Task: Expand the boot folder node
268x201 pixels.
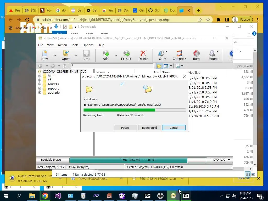Action: pyautogui.click(x=40, y=76)
